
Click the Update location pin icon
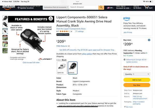[x=19, y=7]
